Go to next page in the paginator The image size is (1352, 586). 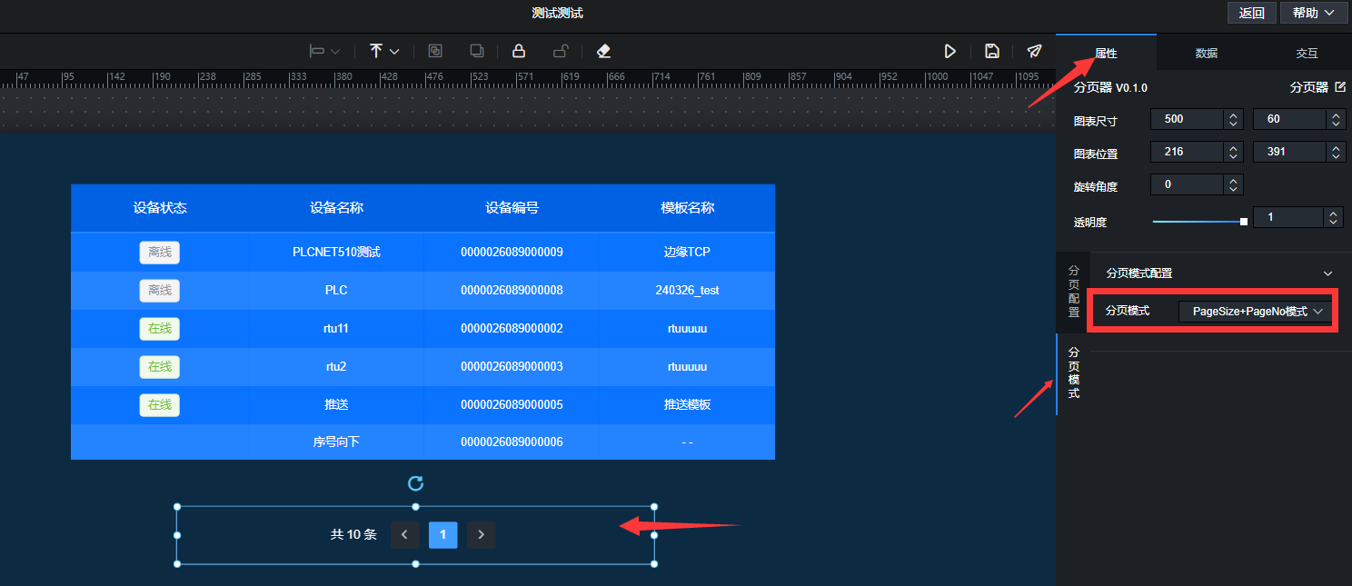[481, 535]
